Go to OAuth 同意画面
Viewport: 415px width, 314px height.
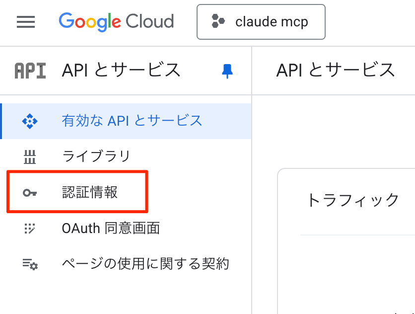coord(111,229)
